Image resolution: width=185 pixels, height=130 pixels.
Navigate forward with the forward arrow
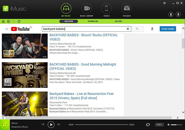pyautogui.click(x=14, y=21)
